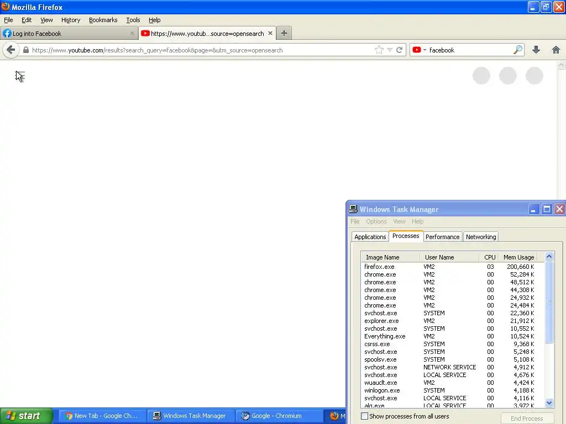Open Task Manager Options menu

[x=376, y=221]
